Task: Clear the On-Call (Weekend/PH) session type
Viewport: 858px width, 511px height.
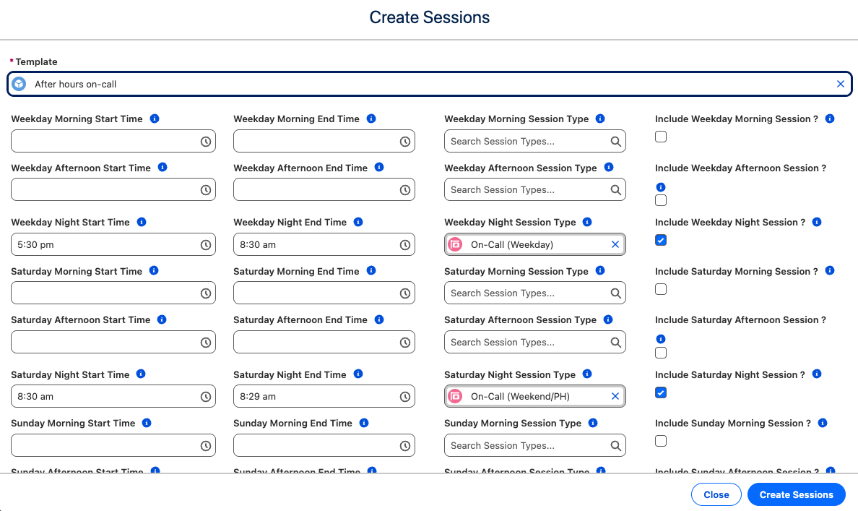Action: pyautogui.click(x=615, y=397)
